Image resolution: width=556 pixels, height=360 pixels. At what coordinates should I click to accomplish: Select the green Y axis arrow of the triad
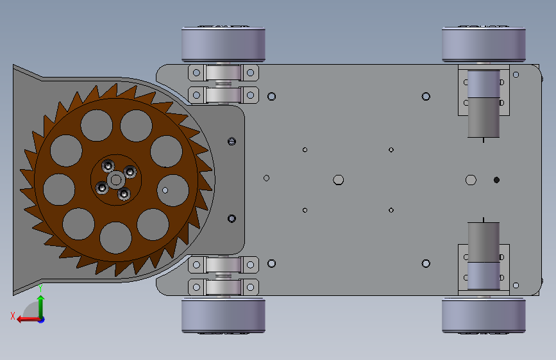[x=41, y=307]
